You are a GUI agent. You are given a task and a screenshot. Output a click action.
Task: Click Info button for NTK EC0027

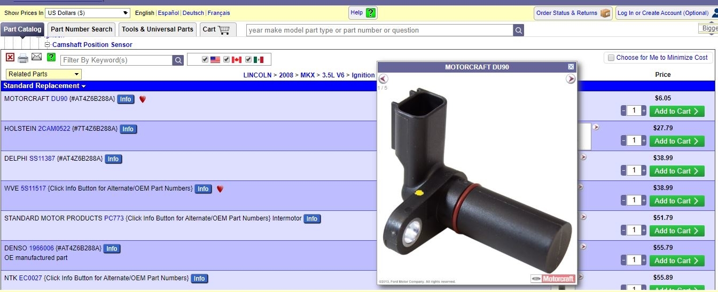[x=199, y=279]
